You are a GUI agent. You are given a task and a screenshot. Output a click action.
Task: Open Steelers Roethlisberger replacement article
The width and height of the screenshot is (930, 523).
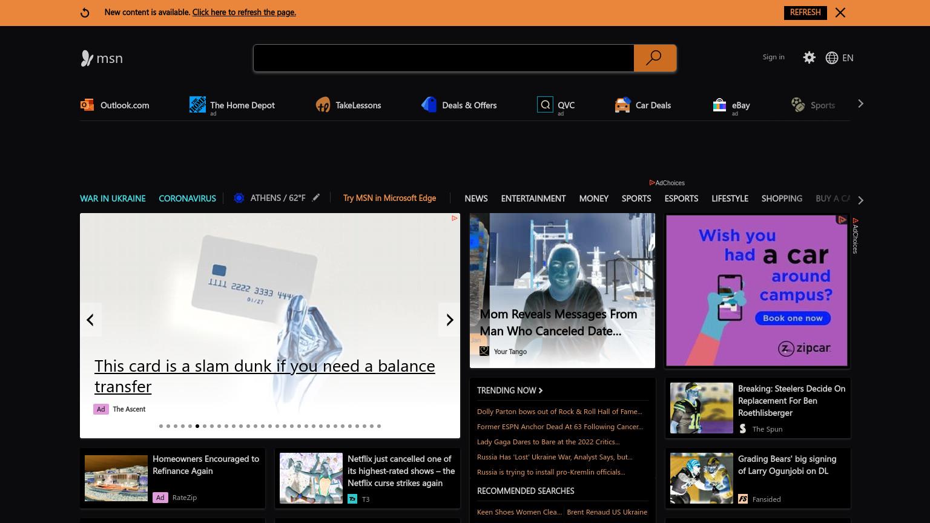coord(791,401)
